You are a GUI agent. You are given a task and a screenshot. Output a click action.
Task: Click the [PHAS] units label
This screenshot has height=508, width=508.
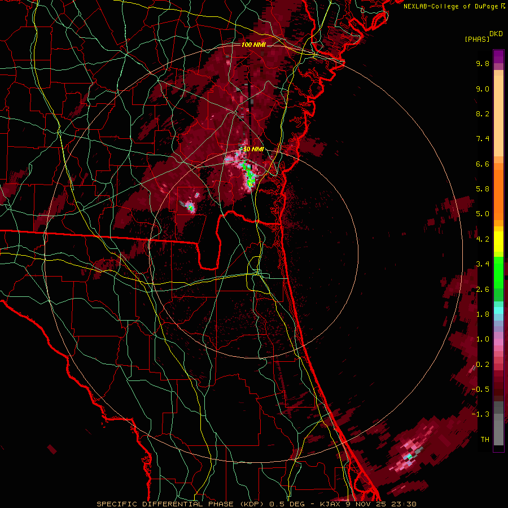[477, 40]
